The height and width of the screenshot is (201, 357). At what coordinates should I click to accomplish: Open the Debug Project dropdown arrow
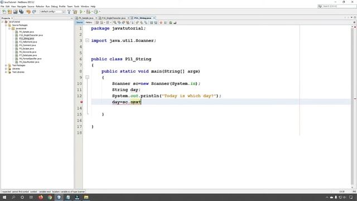[91, 12]
